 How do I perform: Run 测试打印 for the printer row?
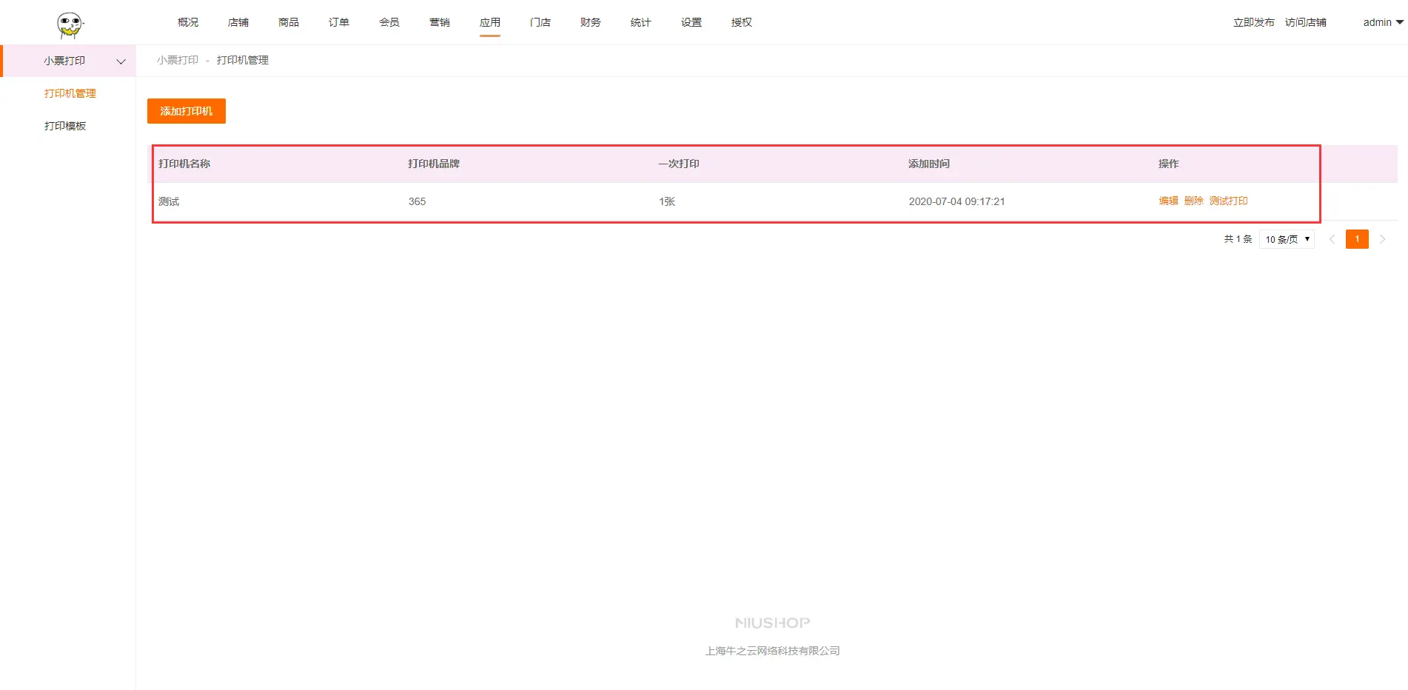click(x=1228, y=201)
